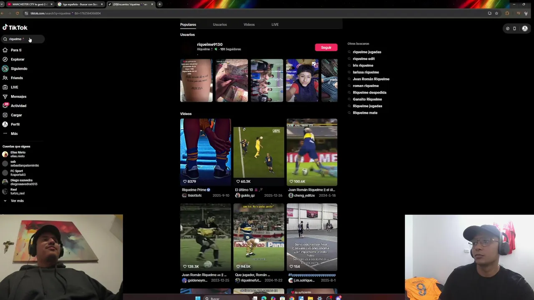Open Riquelme Prime video thumbnail
This screenshot has width=534, height=300.
pyautogui.click(x=205, y=152)
